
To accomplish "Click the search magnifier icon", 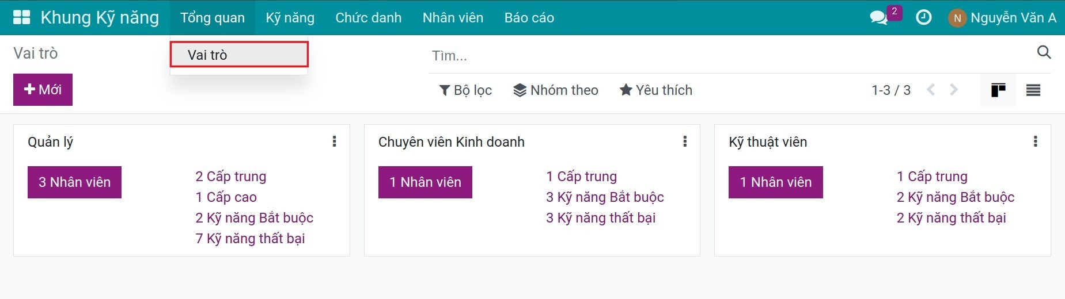I will [x=1044, y=52].
